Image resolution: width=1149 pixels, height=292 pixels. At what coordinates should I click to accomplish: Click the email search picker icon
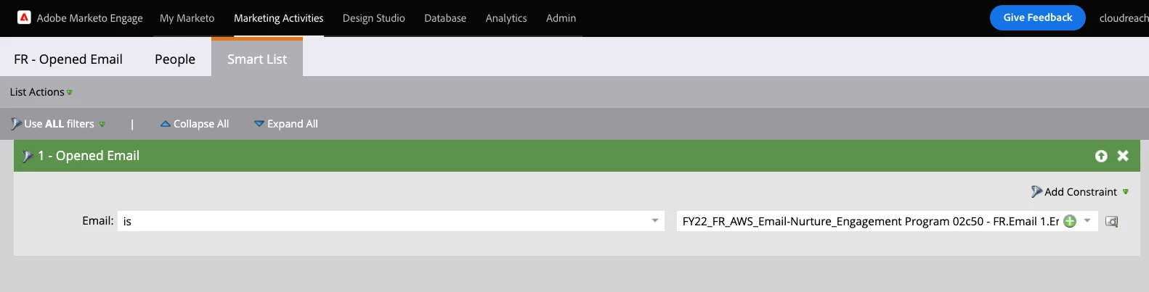[x=1111, y=221]
